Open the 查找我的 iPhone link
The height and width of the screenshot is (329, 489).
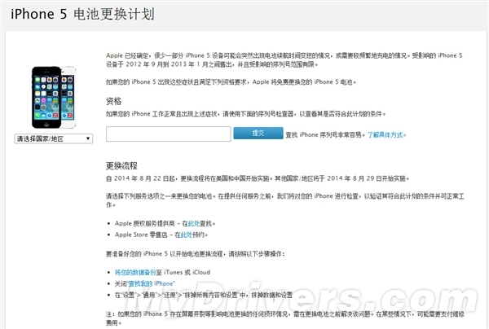pyautogui.click(x=152, y=283)
